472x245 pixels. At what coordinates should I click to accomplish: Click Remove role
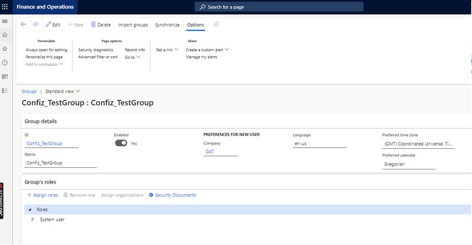79,195
